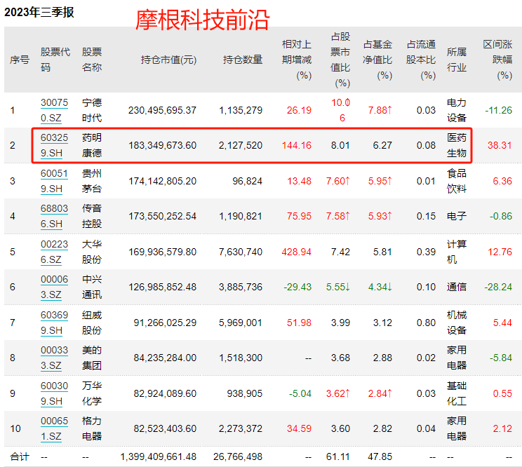Select the 中兴通讯 stock name cell
The image size is (522, 467).
tap(92, 287)
